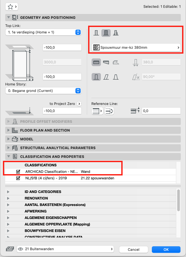Click the reference line offset field
Screen dimensions: 186x257
click(161, 111)
